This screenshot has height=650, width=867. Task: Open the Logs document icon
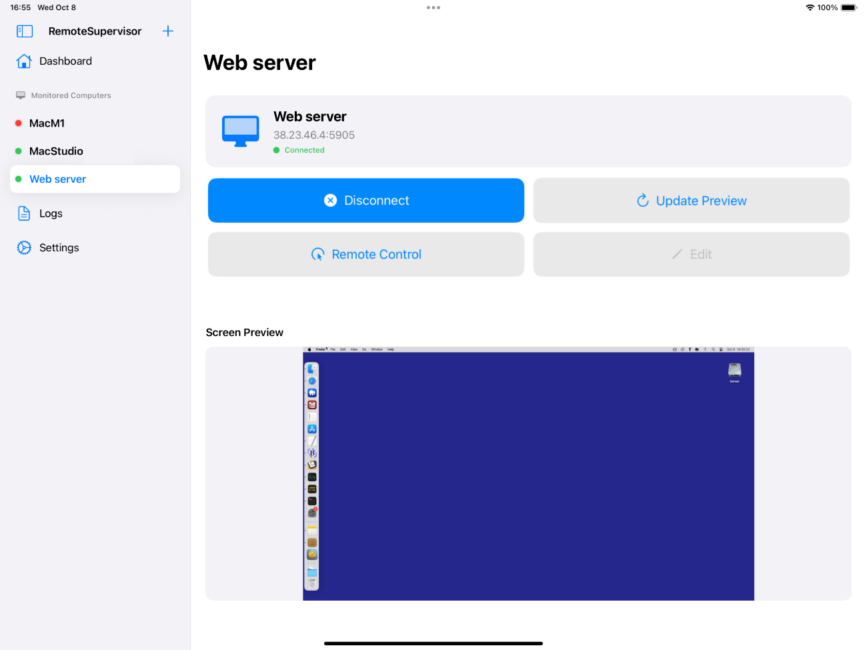point(24,213)
